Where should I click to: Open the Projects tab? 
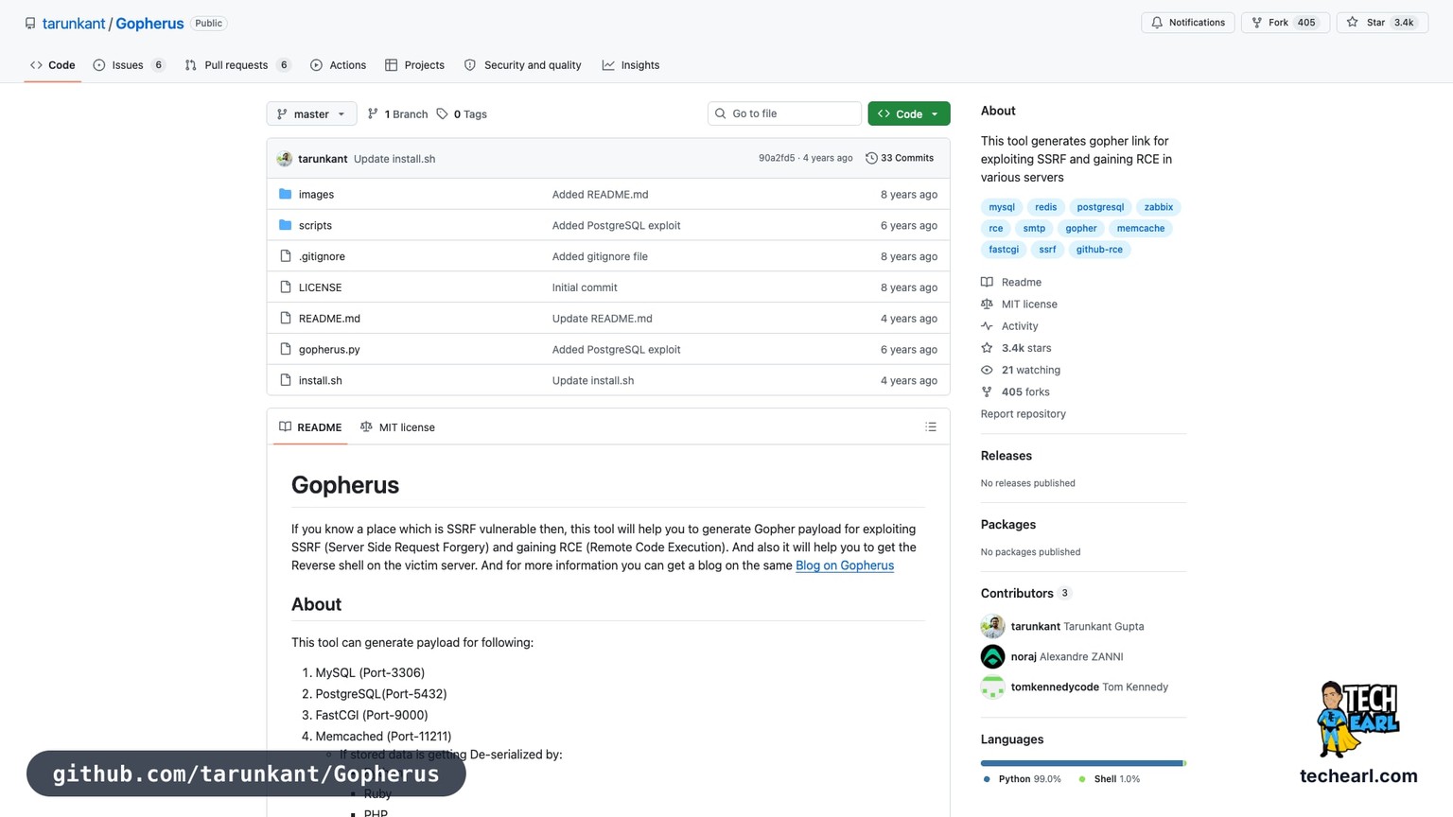(x=415, y=65)
